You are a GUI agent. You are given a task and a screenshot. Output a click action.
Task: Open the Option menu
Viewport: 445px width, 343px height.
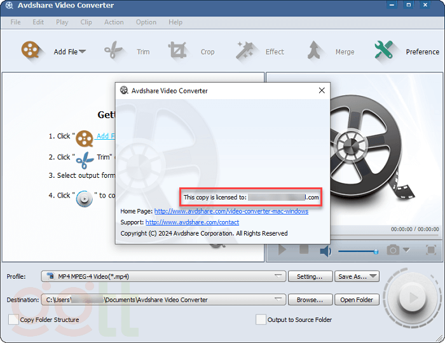[146, 22]
